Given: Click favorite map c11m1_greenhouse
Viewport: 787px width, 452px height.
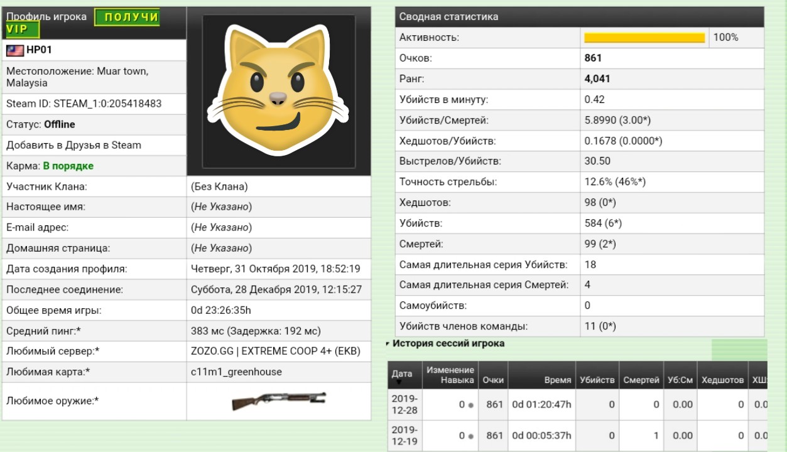Looking at the screenshot, I should tap(236, 372).
